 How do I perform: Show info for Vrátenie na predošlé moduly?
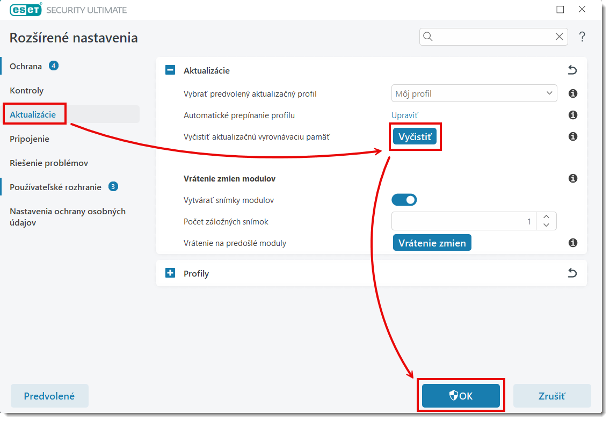[573, 243]
